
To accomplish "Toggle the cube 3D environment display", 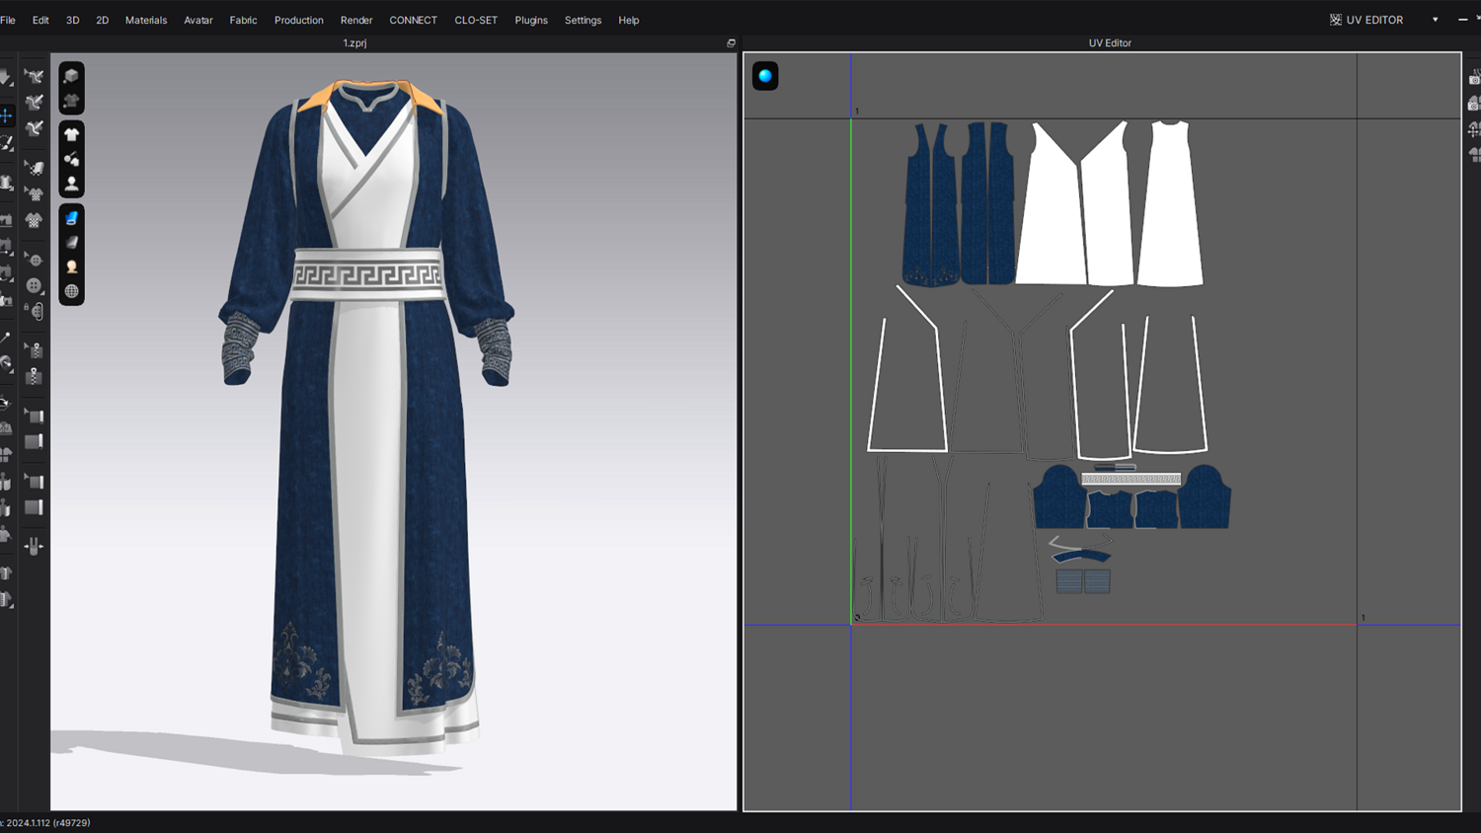I will (71, 76).
